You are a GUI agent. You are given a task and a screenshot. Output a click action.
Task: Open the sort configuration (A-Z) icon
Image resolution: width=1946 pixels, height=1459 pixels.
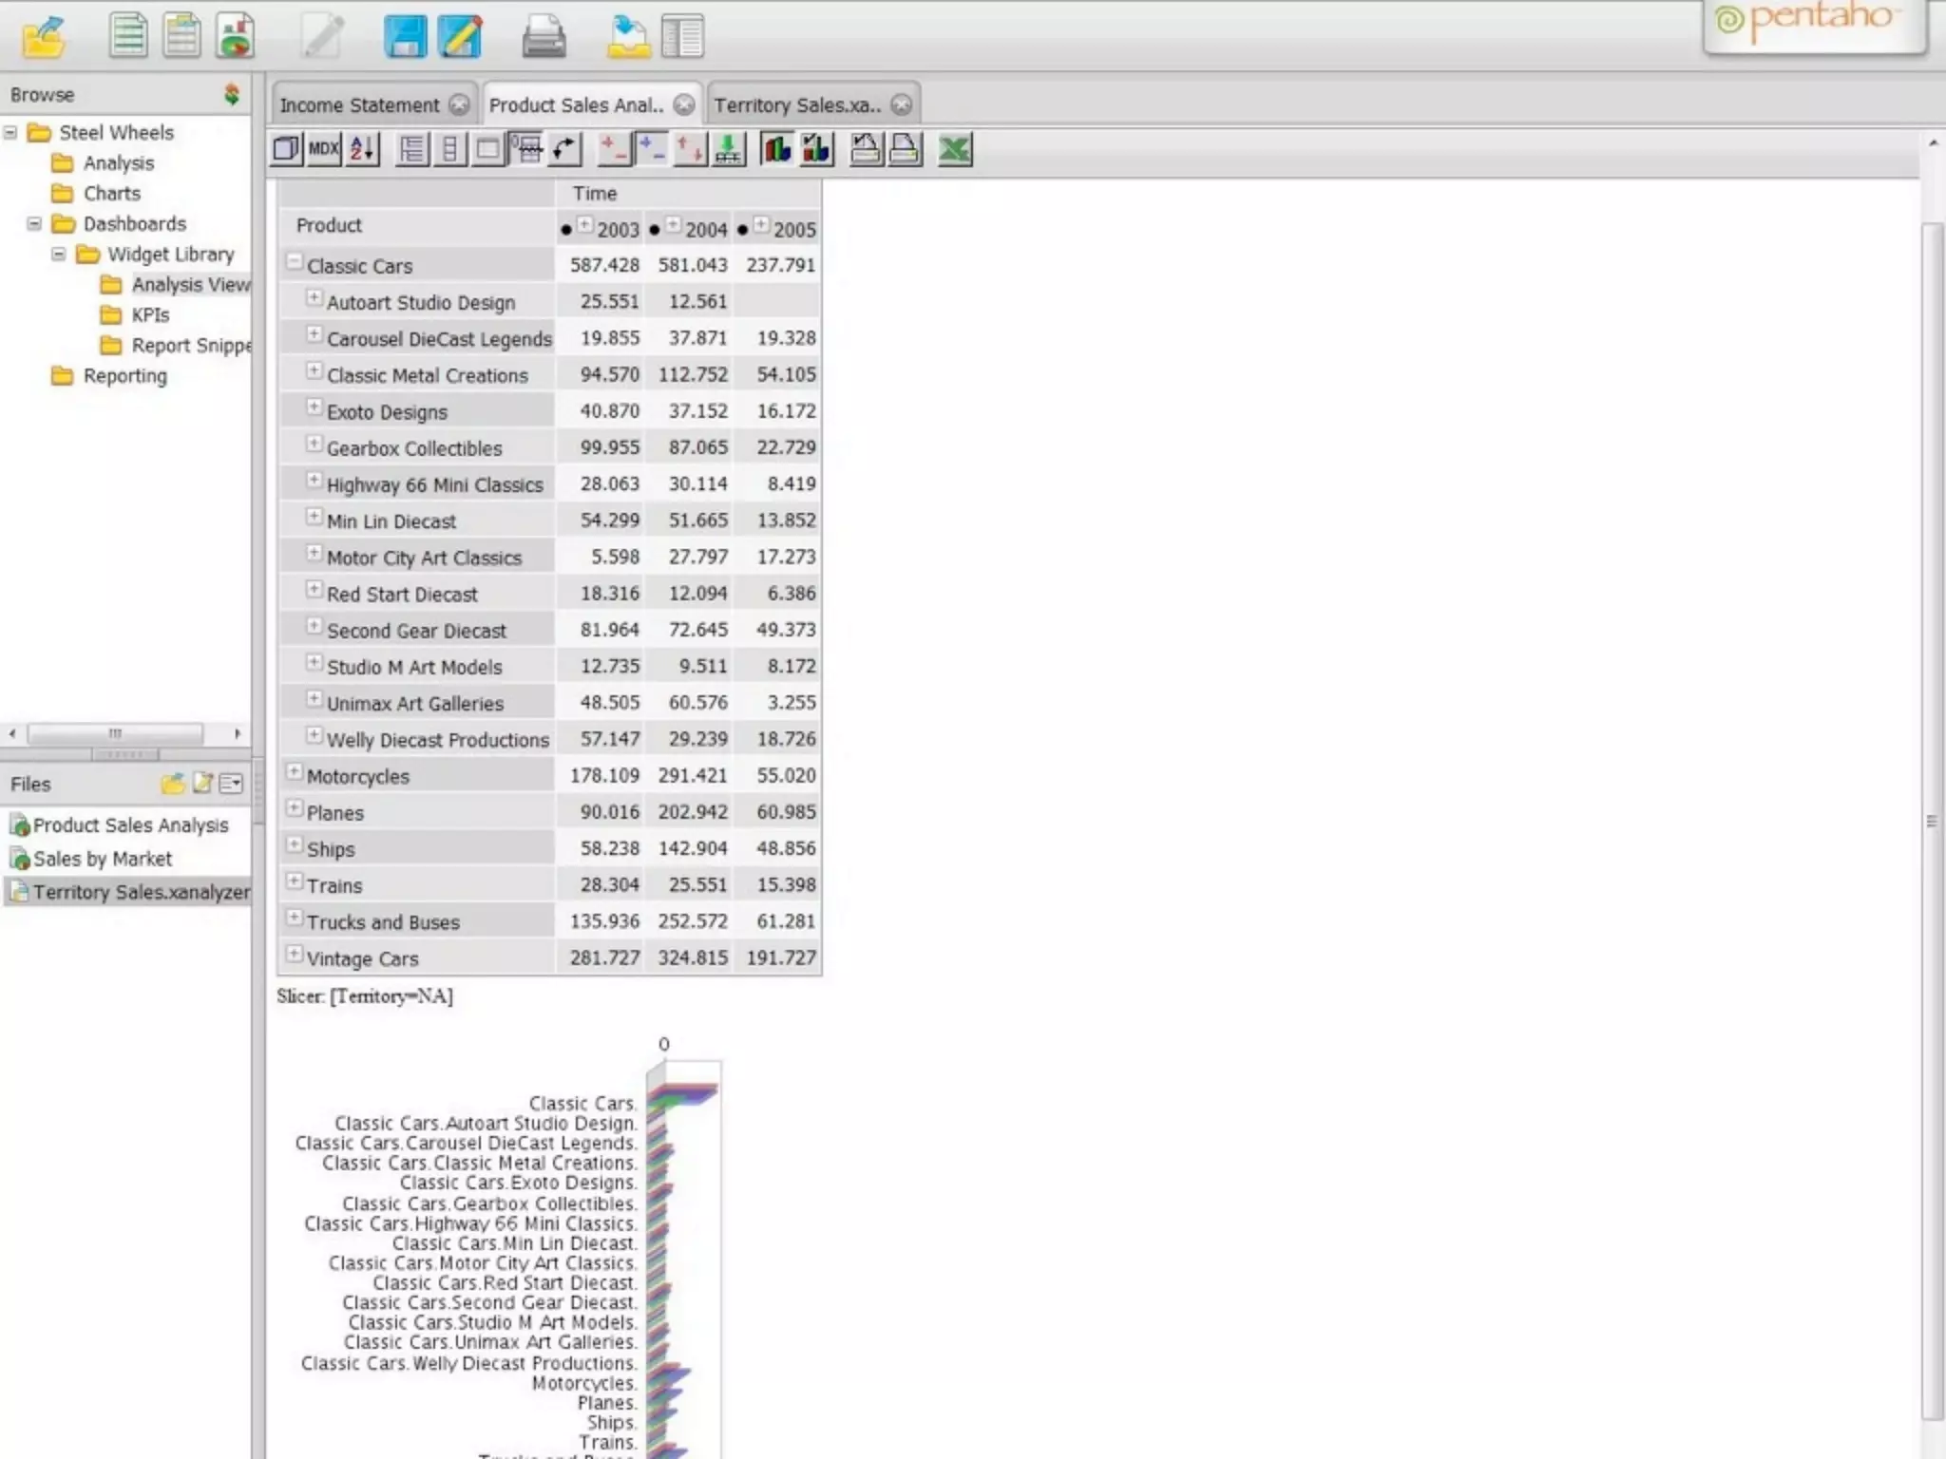[363, 149]
